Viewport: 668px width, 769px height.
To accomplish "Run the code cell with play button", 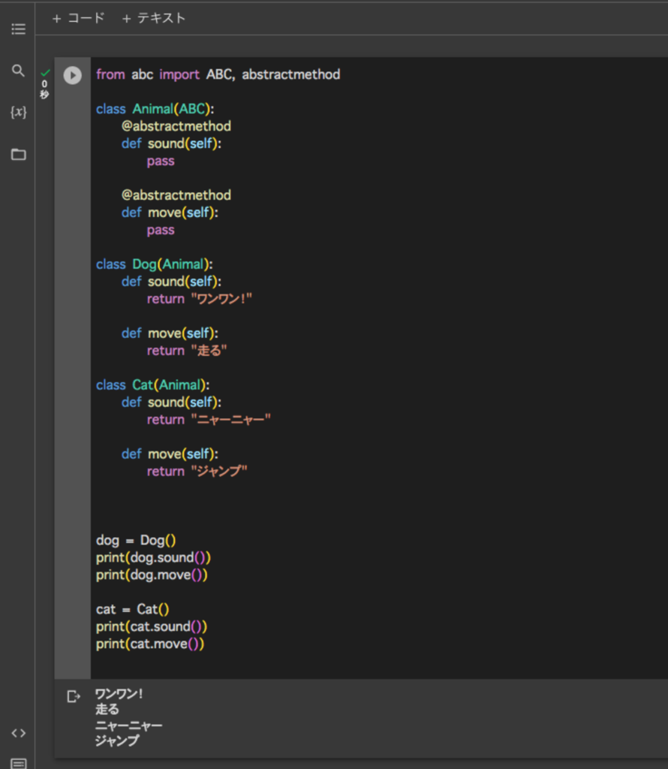I will [73, 75].
